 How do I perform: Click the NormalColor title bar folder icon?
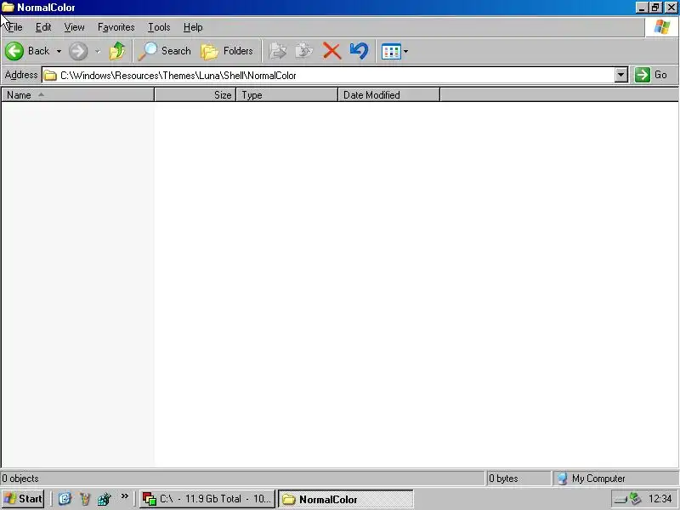coord(8,8)
